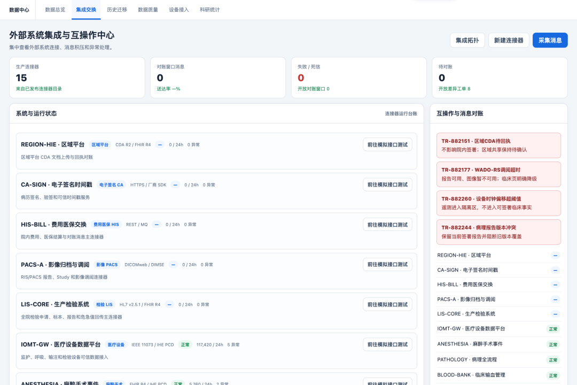The height and width of the screenshot is (385, 577).
Task: Select HIS-BILL · 费用医保交换 in reconciliation list
Action: point(498,284)
